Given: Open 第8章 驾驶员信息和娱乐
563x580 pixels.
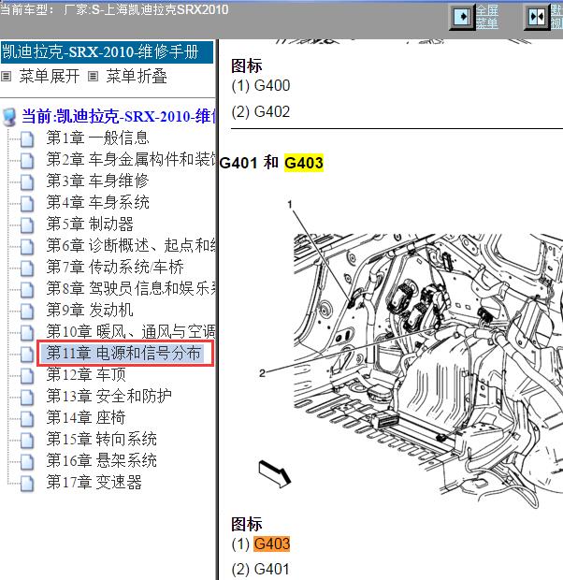Looking at the screenshot, I should (131, 288).
